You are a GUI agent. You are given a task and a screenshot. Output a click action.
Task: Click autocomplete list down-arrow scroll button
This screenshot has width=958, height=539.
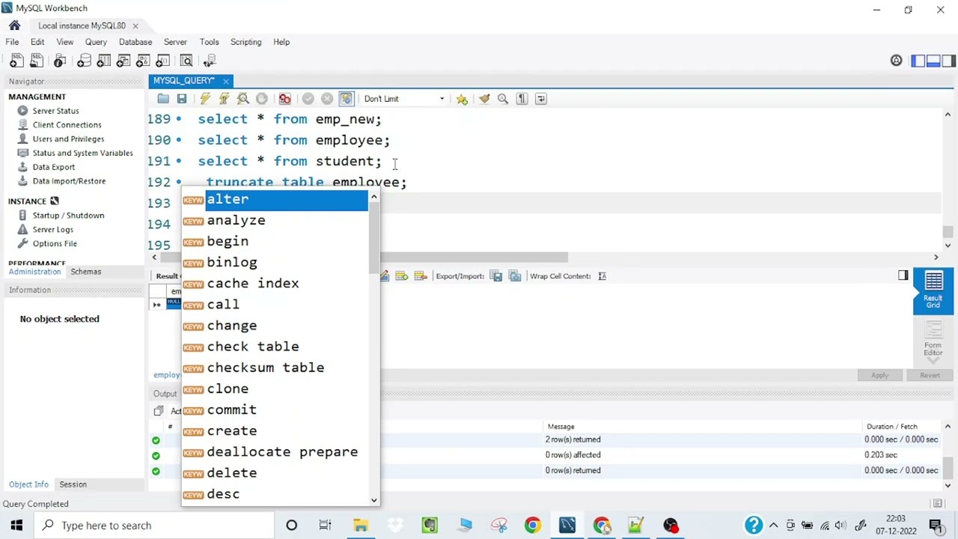point(373,499)
